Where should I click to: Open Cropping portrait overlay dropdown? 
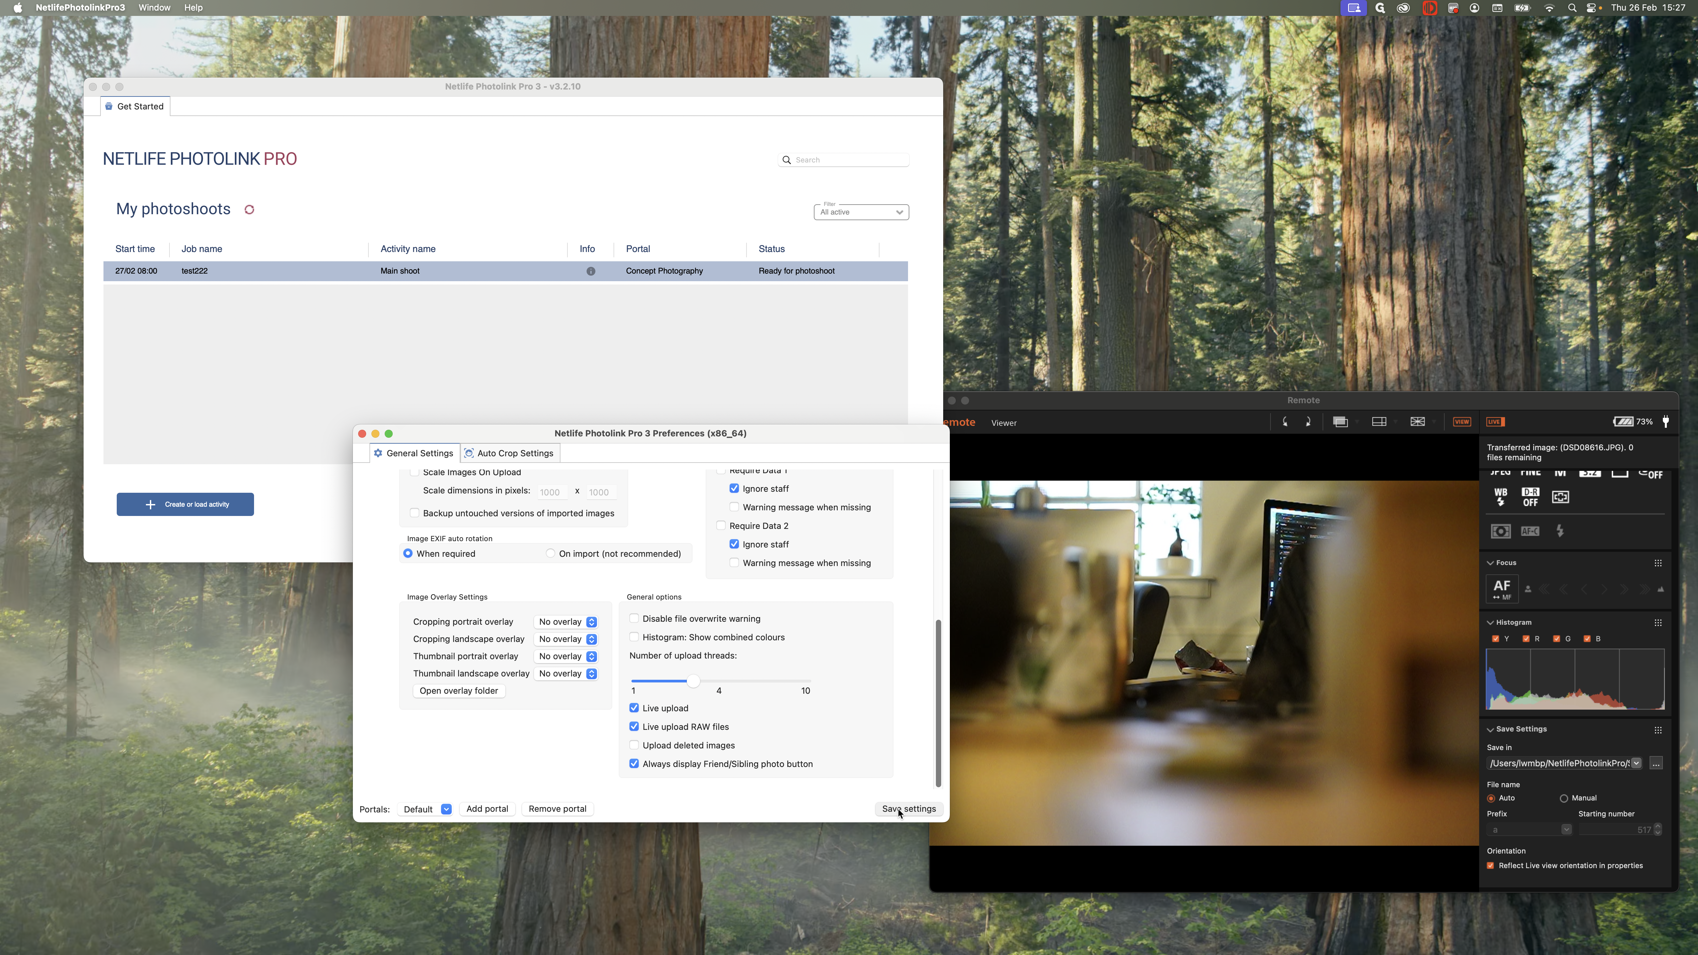pos(566,622)
